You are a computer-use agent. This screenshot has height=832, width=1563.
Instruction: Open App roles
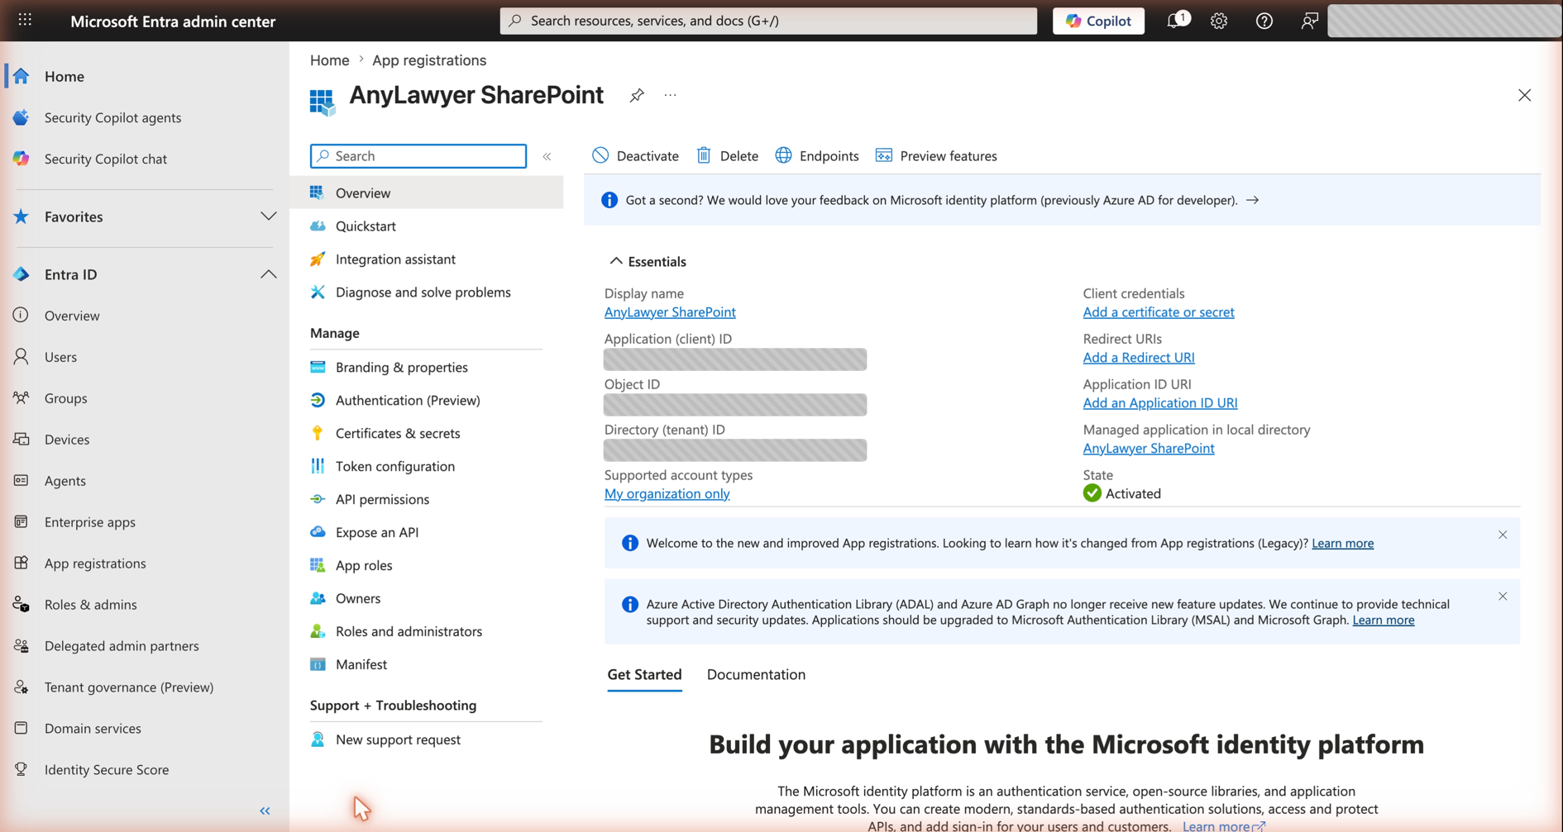pos(364,566)
